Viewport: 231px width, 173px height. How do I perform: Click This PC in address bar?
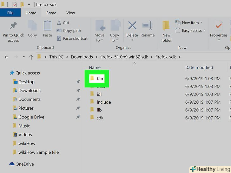click(56, 57)
